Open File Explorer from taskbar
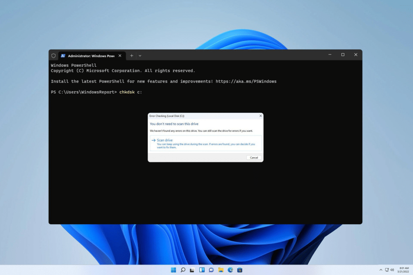Screen dimensions: 413x275 tap(221, 270)
